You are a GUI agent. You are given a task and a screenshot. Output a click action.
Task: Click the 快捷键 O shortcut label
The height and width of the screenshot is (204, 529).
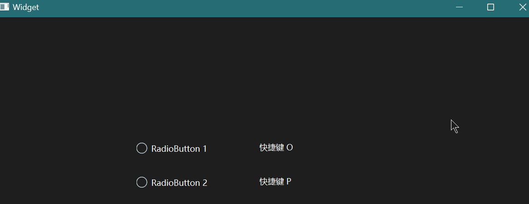276,148
